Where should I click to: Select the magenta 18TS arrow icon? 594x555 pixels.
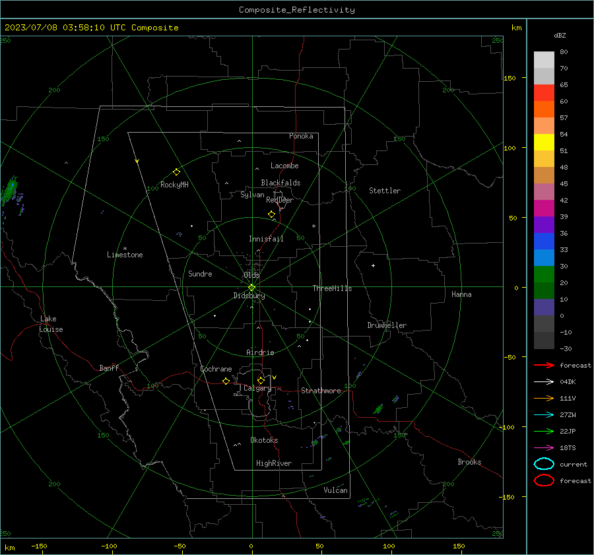tap(544, 448)
